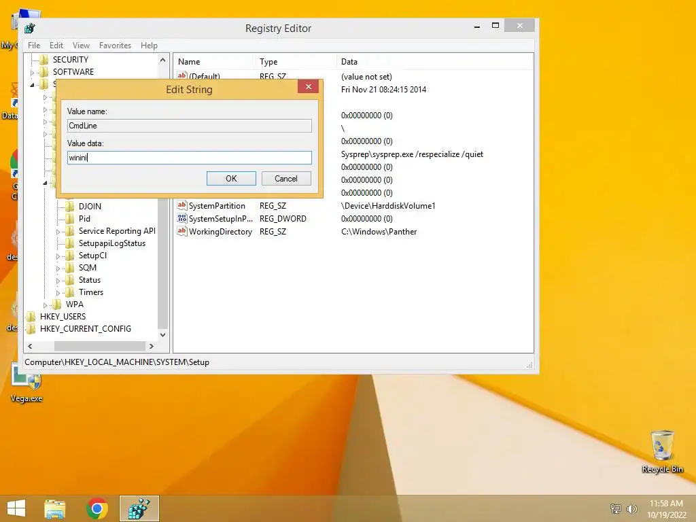Click the Data column header
Screen dimensions: 696x522
pyautogui.click(x=434, y=62)
